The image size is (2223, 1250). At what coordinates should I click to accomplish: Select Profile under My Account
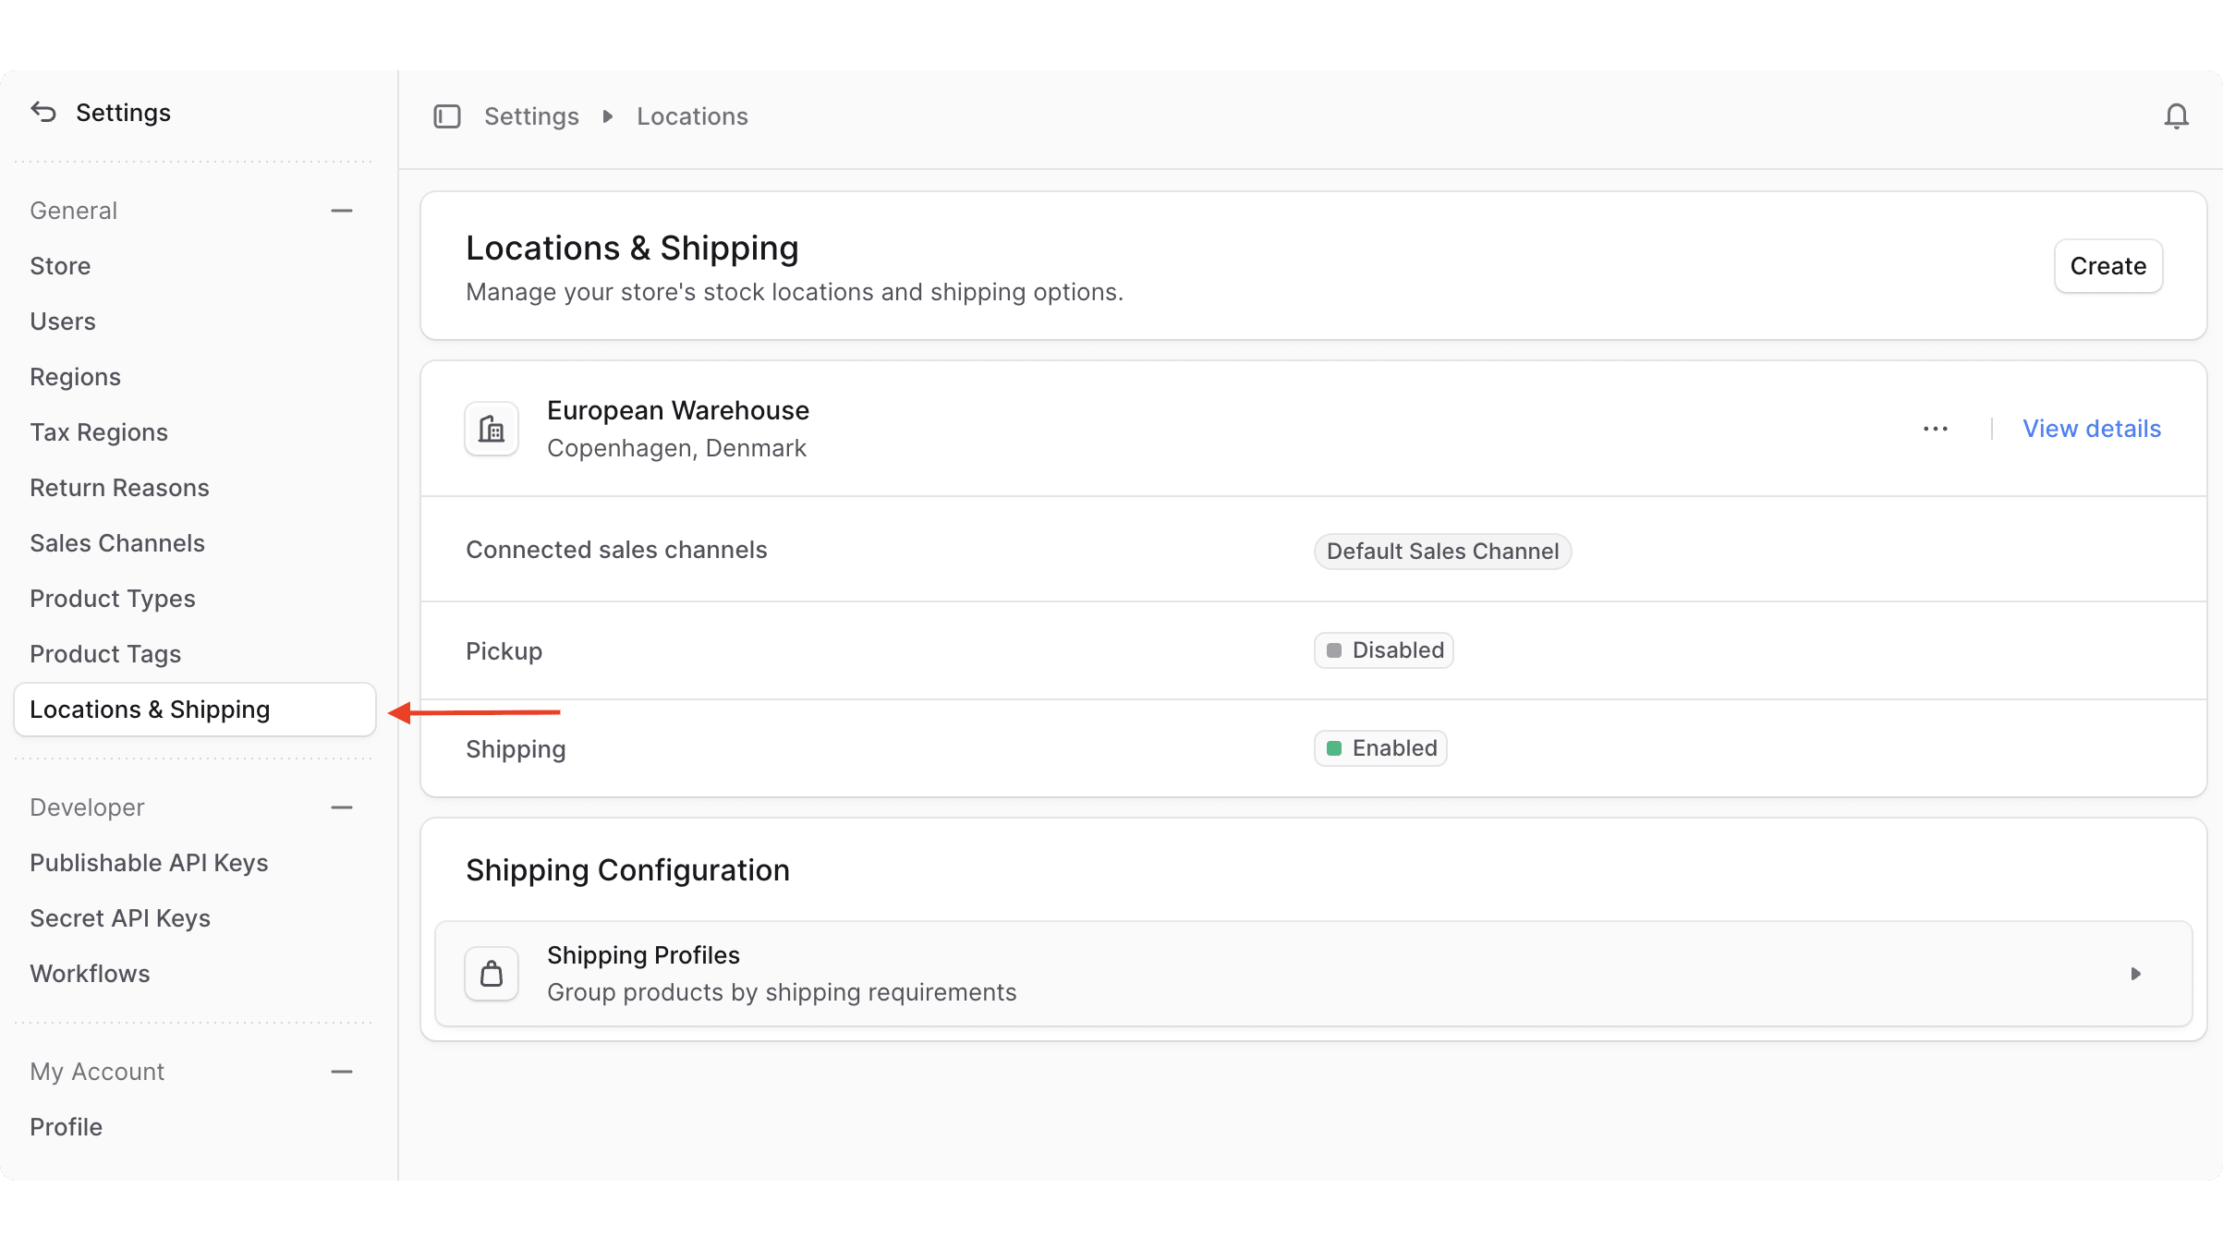66,1126
